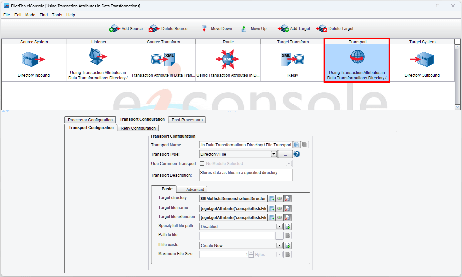This screenshot has width=462, height=277.
Task: Clear the Target directory value with red-x icon
Action: point(287,198)
